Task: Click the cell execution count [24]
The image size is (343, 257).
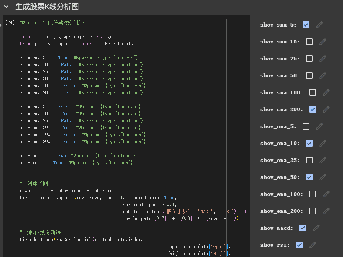Action: click(x=10, y=22)
